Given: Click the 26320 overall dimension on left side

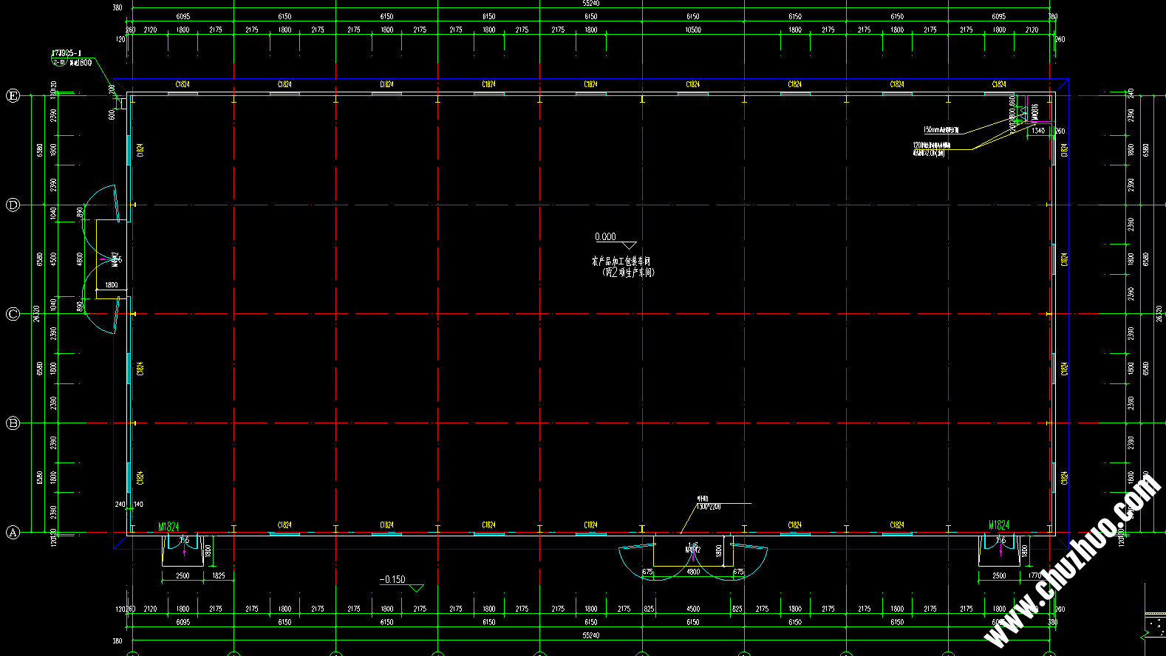Looking at the screenshot, I should pos(36,314).
